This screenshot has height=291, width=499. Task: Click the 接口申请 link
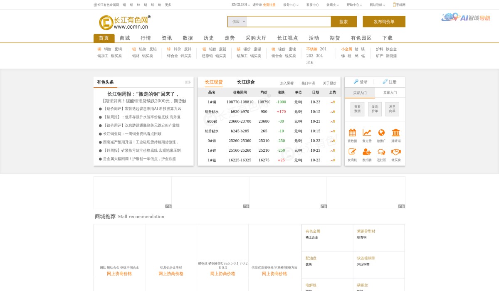point(308,83)
